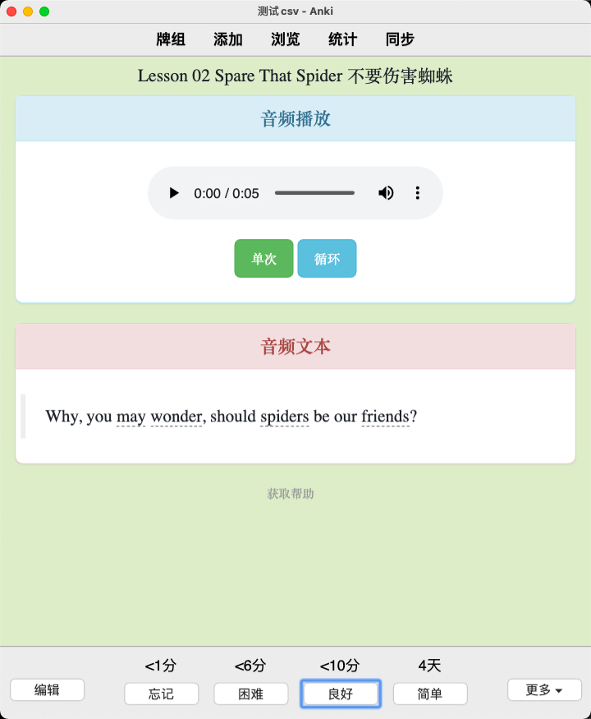The image size is (591, 719).
Task: Open the 添加 add card menu item
Action: [227, 39]
